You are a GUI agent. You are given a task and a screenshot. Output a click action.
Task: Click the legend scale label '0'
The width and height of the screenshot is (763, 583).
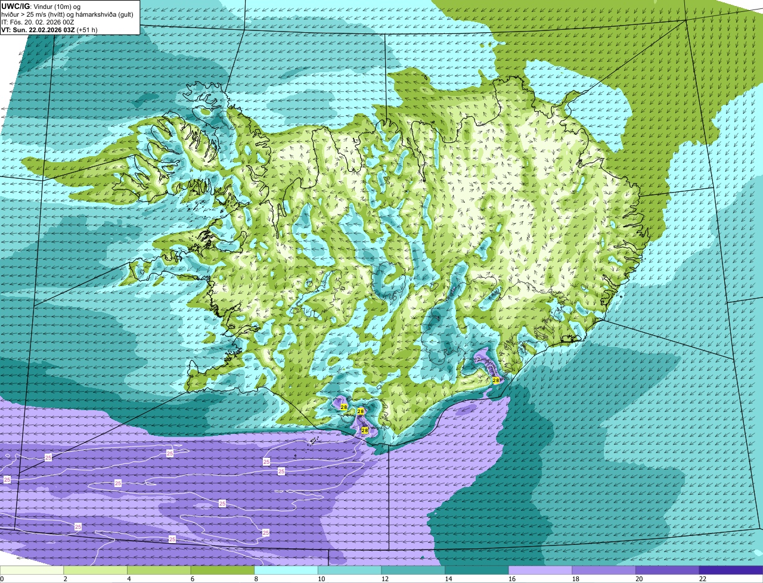click(2, 579)
